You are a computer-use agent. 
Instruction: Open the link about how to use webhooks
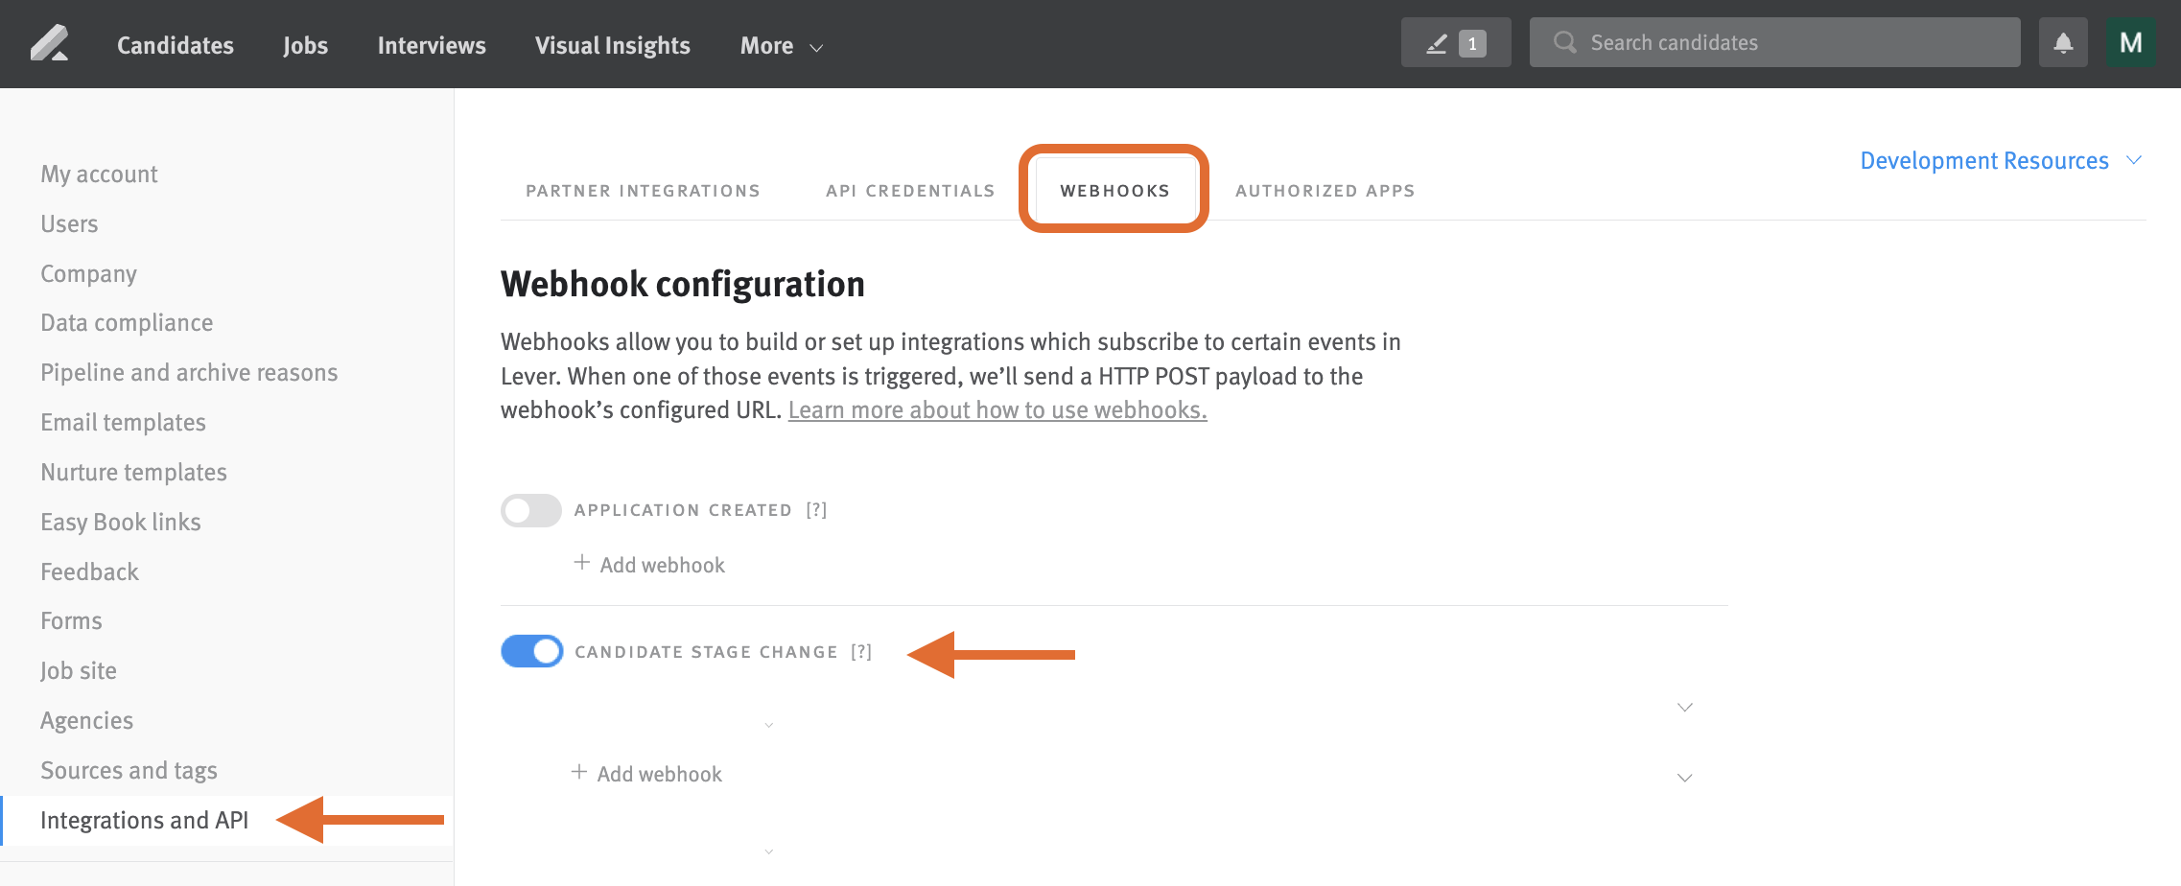tap(997, 409)
